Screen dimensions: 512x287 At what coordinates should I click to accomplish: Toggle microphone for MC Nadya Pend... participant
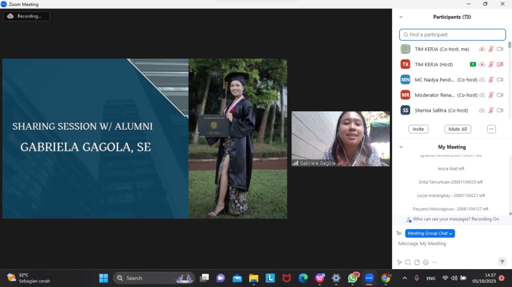491,80
